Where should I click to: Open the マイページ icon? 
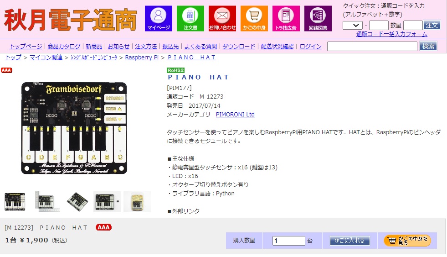coord(159,19)
